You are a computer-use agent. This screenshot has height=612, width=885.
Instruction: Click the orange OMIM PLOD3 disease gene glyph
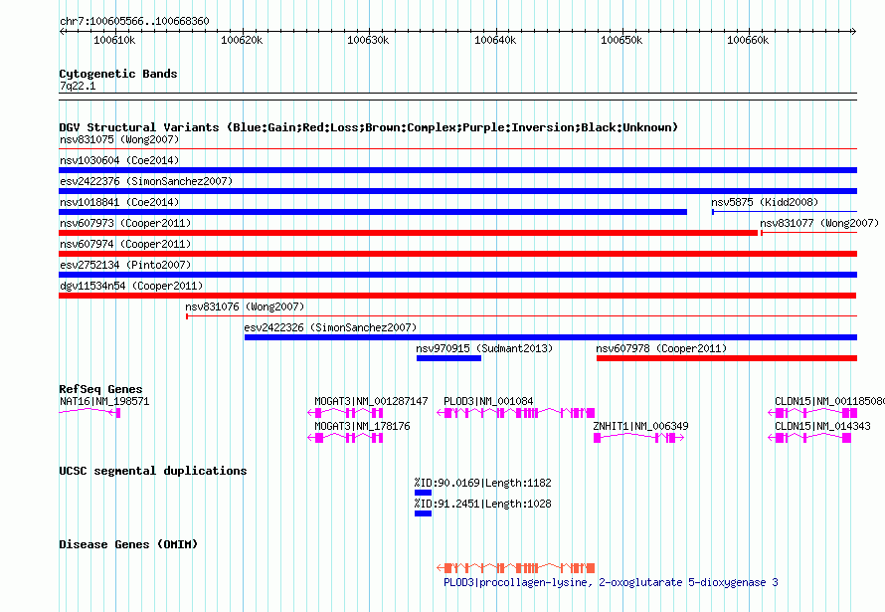pos(517,568)
